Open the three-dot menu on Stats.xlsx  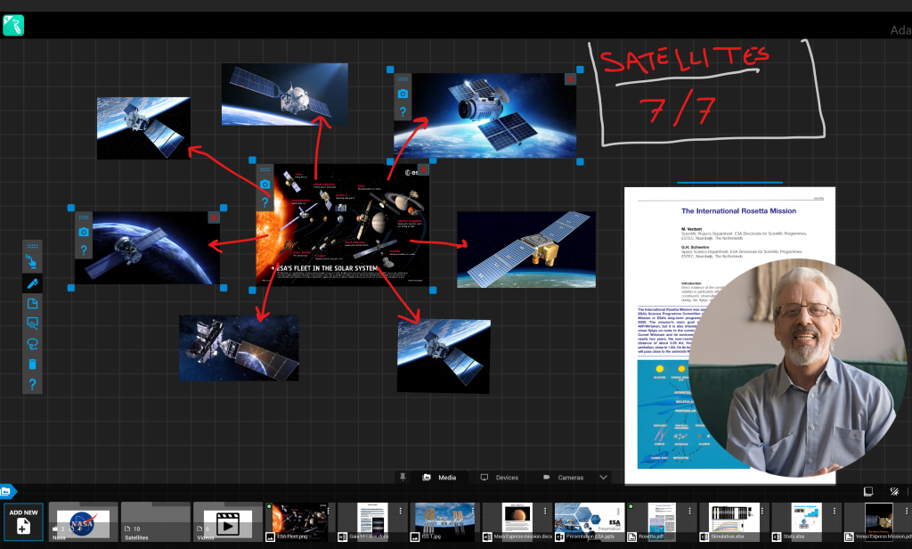coord(834,511)
